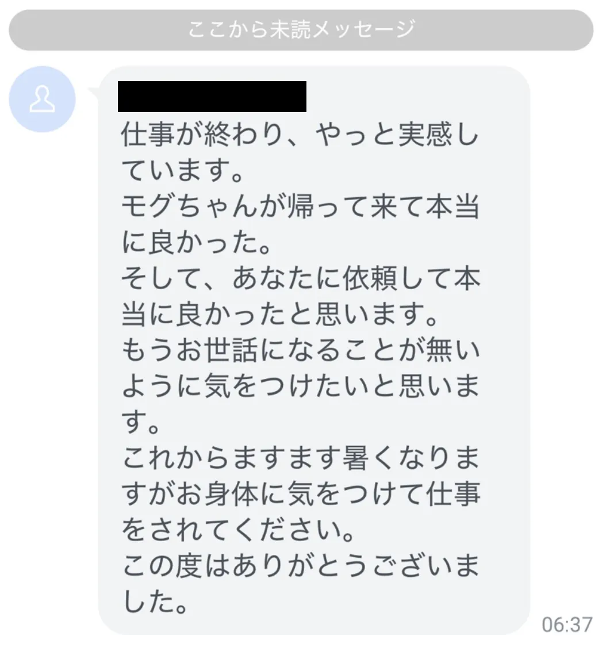
Task: Open the sender's default profile avatar
Action: click(x=42, y=99)
